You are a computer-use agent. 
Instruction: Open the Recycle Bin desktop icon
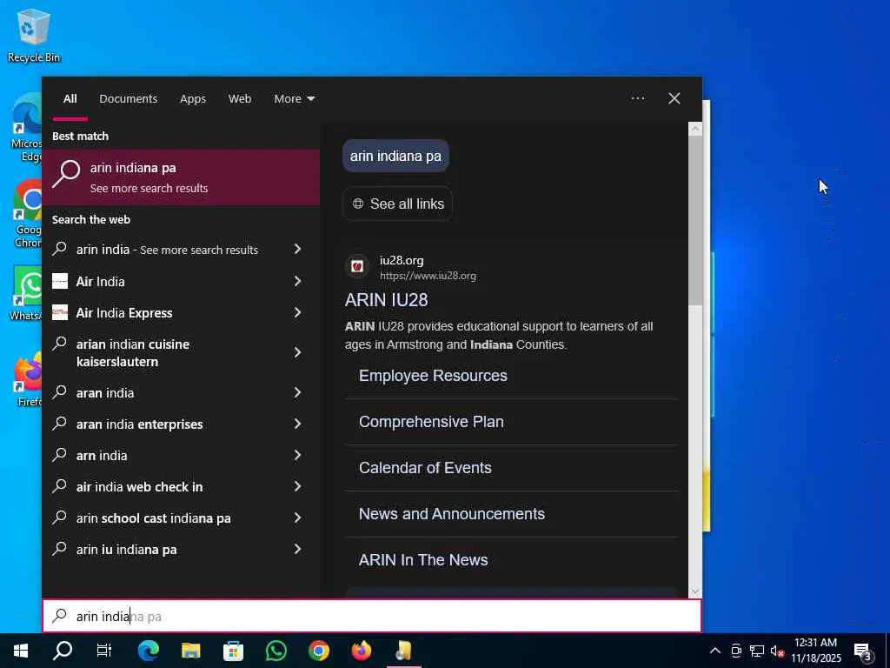[x=34, y=35]
